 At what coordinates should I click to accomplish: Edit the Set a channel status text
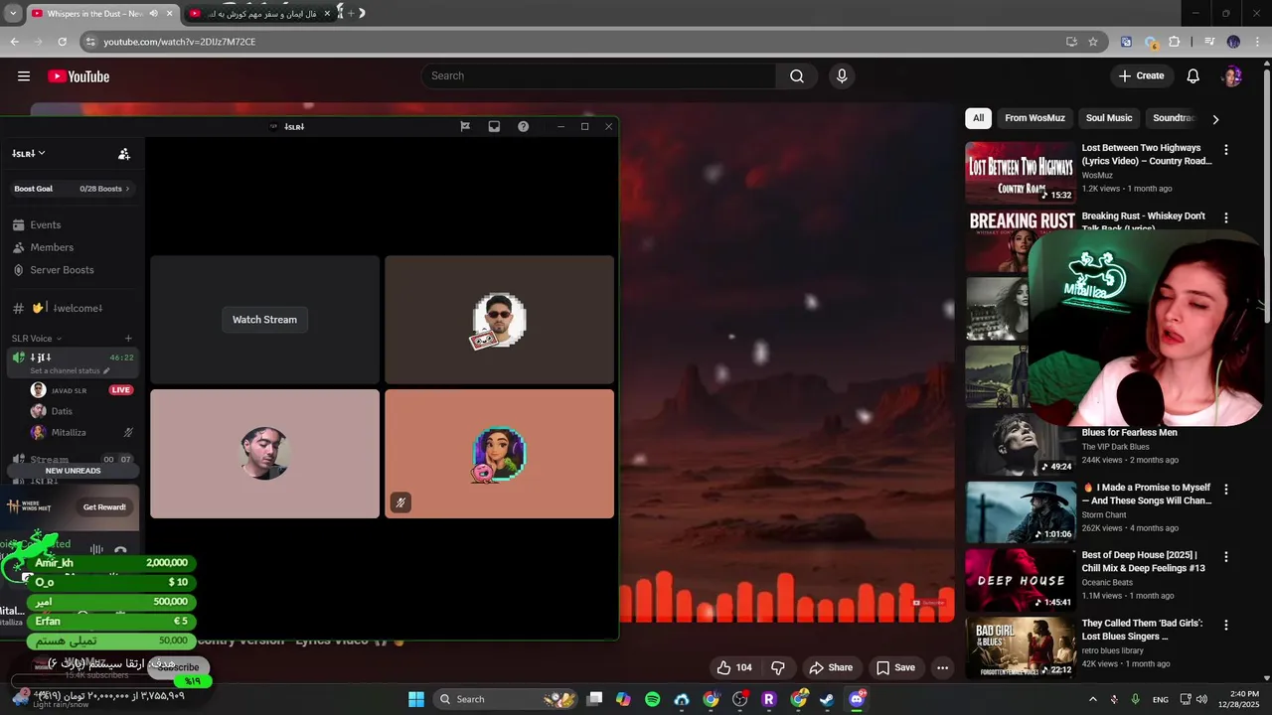(x=70, y=370)
